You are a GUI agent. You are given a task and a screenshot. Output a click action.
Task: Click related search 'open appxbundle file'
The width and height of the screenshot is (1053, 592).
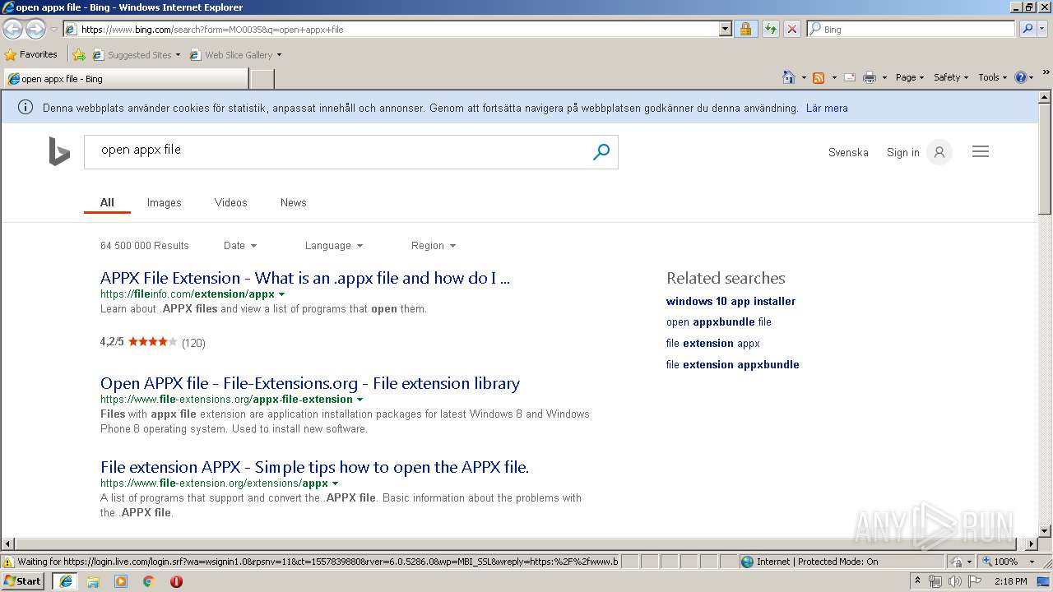click(718, 322)
